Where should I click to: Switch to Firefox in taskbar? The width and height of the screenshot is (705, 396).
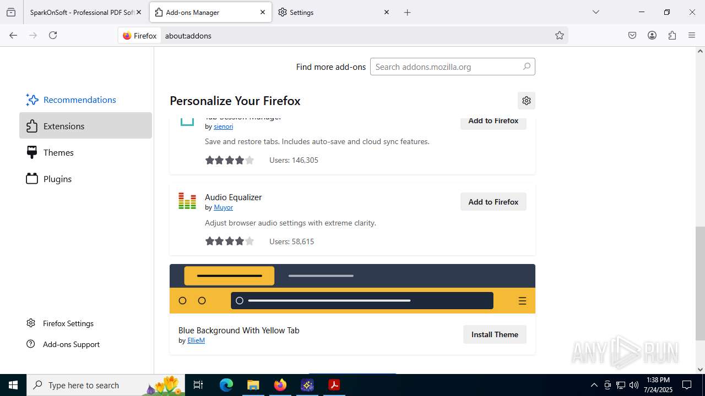point(280,385)
